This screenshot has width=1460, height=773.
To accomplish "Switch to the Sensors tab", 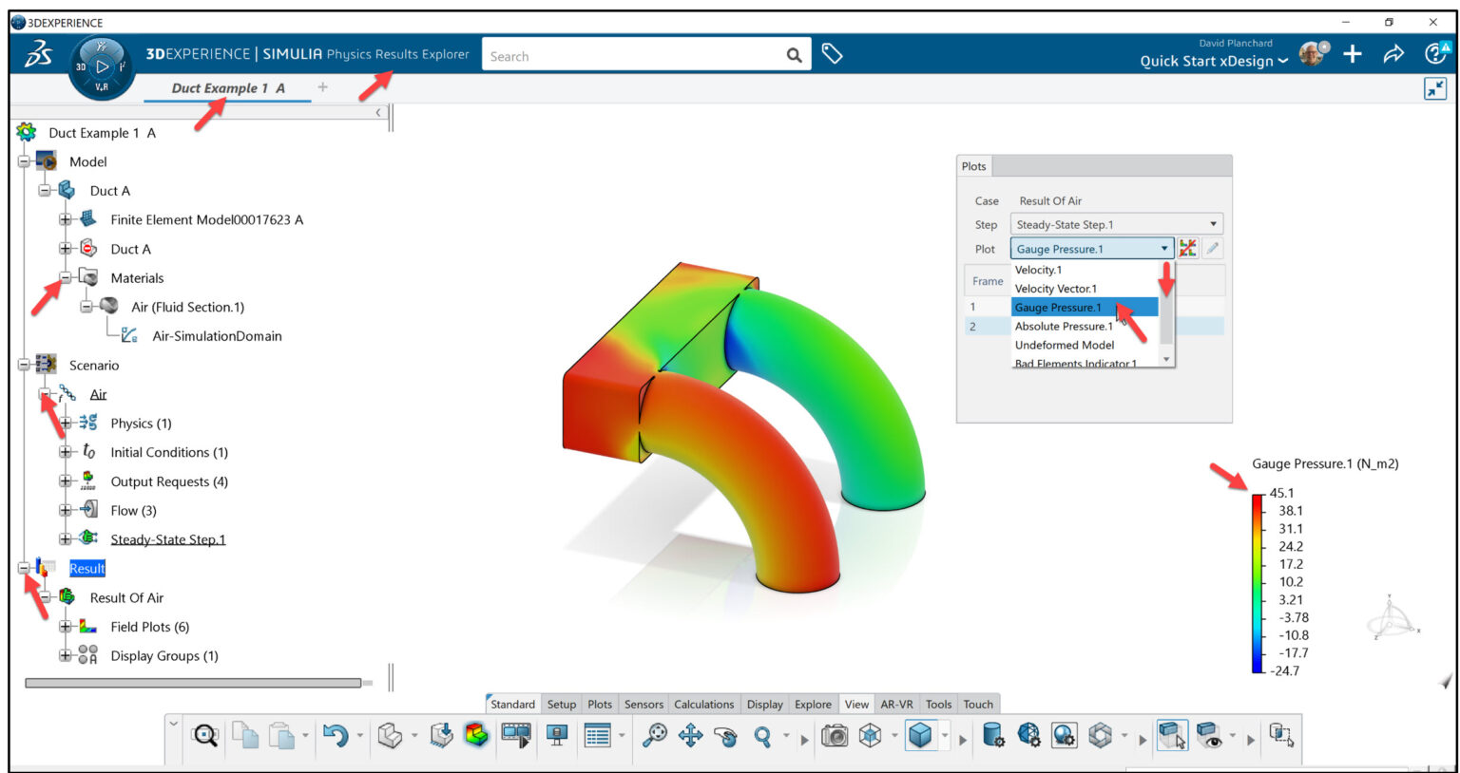I will point(644,705).
